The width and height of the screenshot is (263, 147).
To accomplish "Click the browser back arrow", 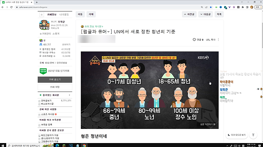I will point(3,7).
